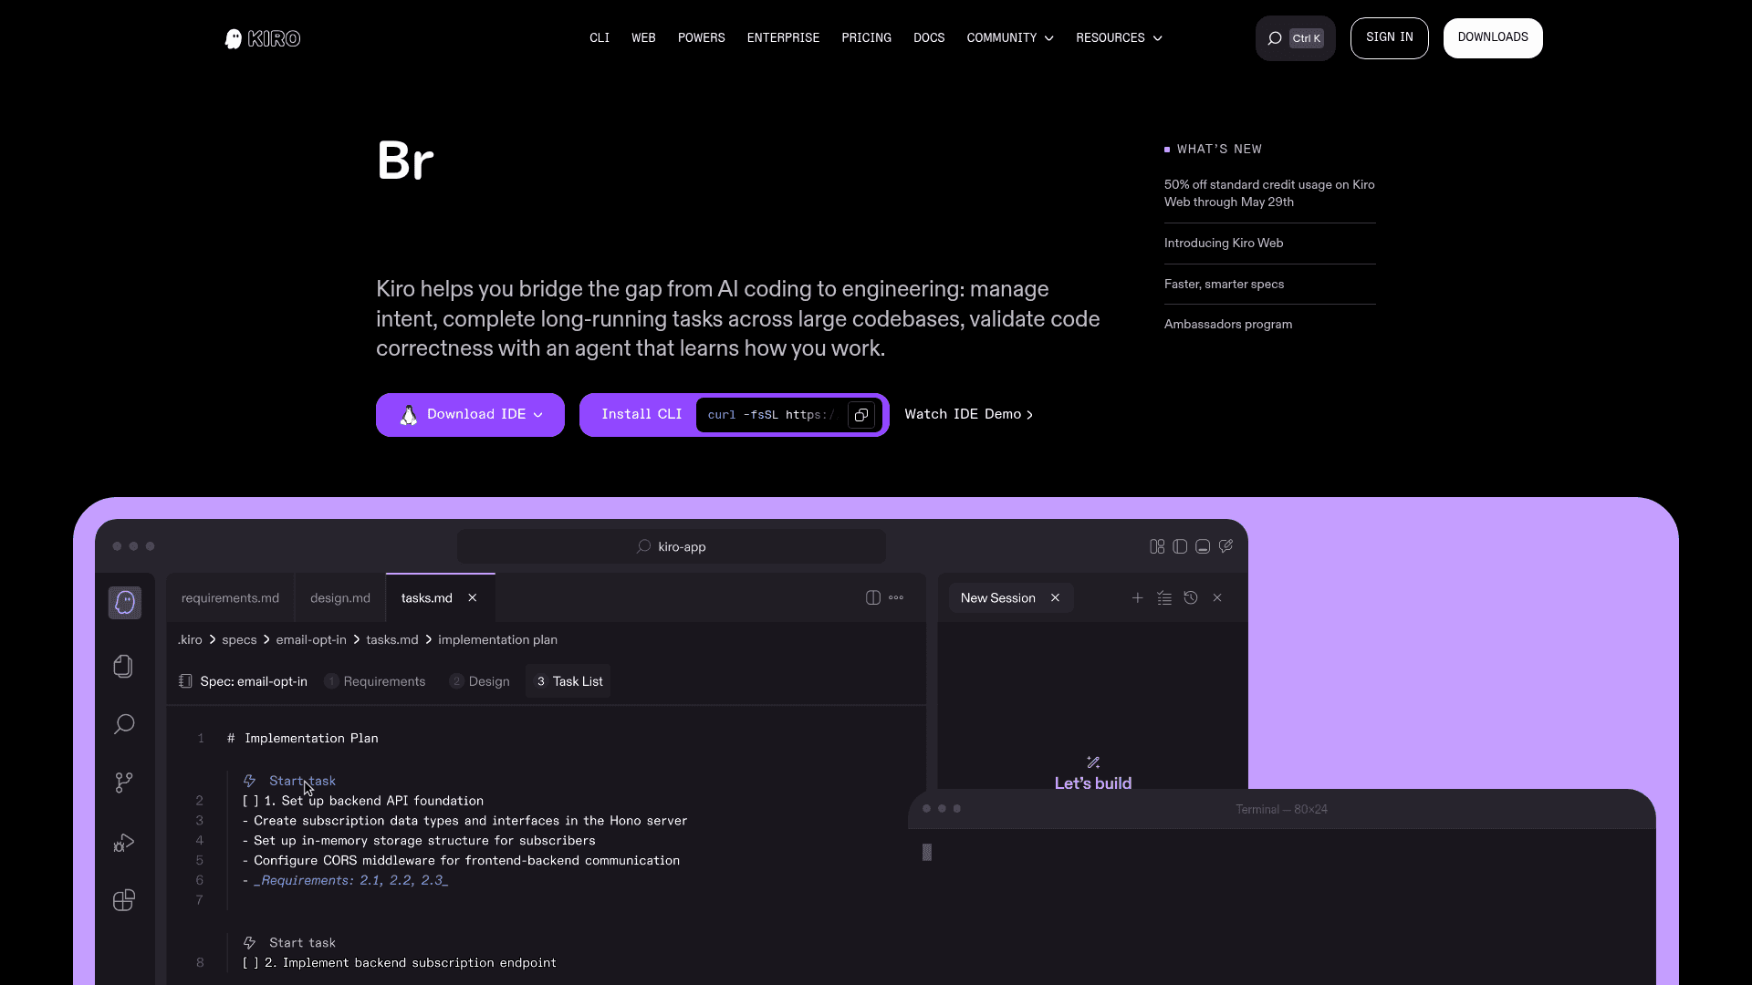Open the Powers nav item
Viewport: 1752px width, 985px height.
[x=702, y=38]
